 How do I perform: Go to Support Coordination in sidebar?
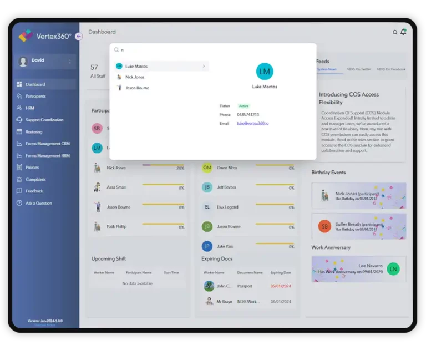coord(44,120)
